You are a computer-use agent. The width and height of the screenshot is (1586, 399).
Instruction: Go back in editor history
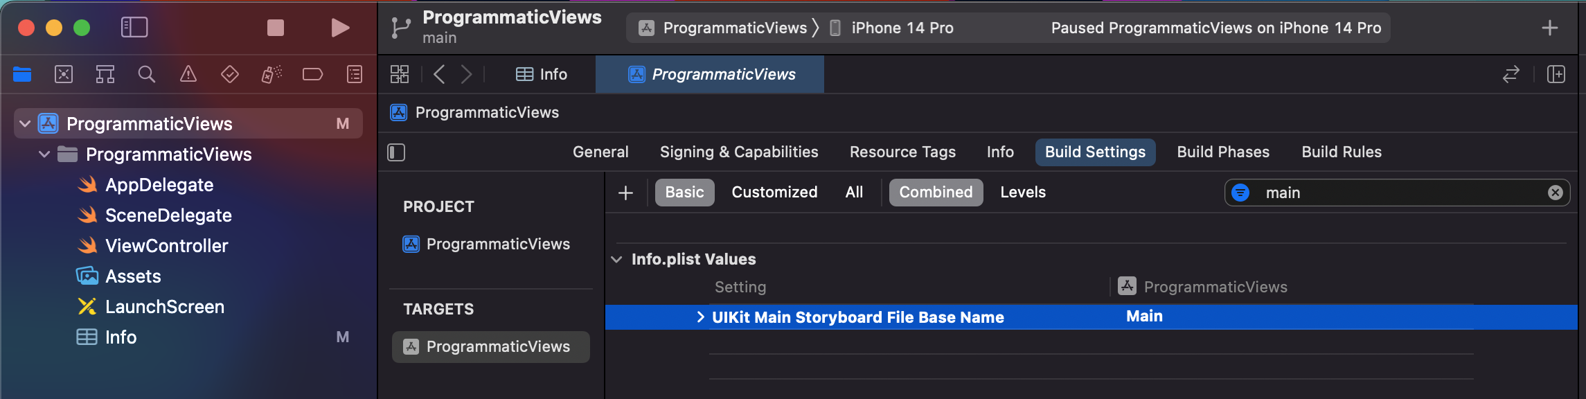point(438,74)
